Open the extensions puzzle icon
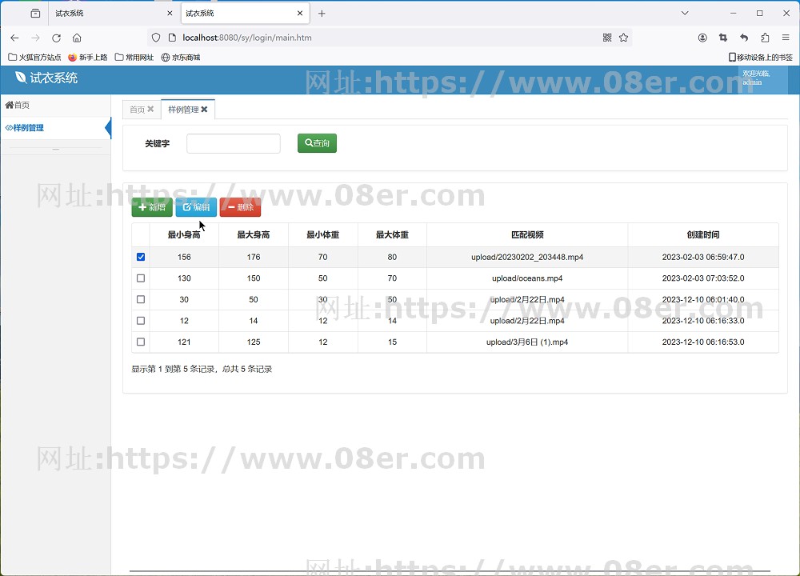 [765, 38]
